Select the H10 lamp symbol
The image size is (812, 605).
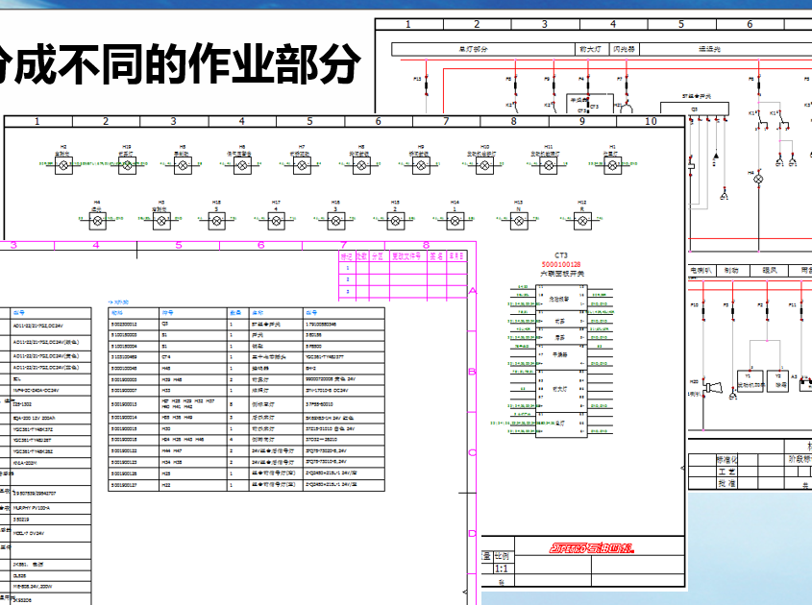(x=484, y=165)
